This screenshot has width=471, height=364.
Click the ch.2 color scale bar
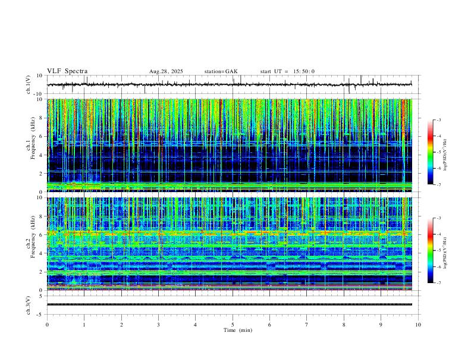(x=431, y=250)
